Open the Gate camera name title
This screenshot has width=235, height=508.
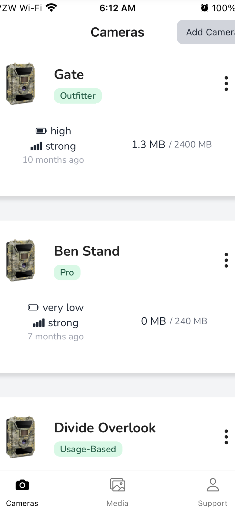coord(69,74)
